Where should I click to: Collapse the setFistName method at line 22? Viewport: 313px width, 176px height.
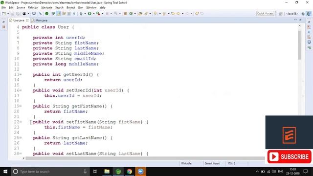pyautogui.click(x=21, y=122)
